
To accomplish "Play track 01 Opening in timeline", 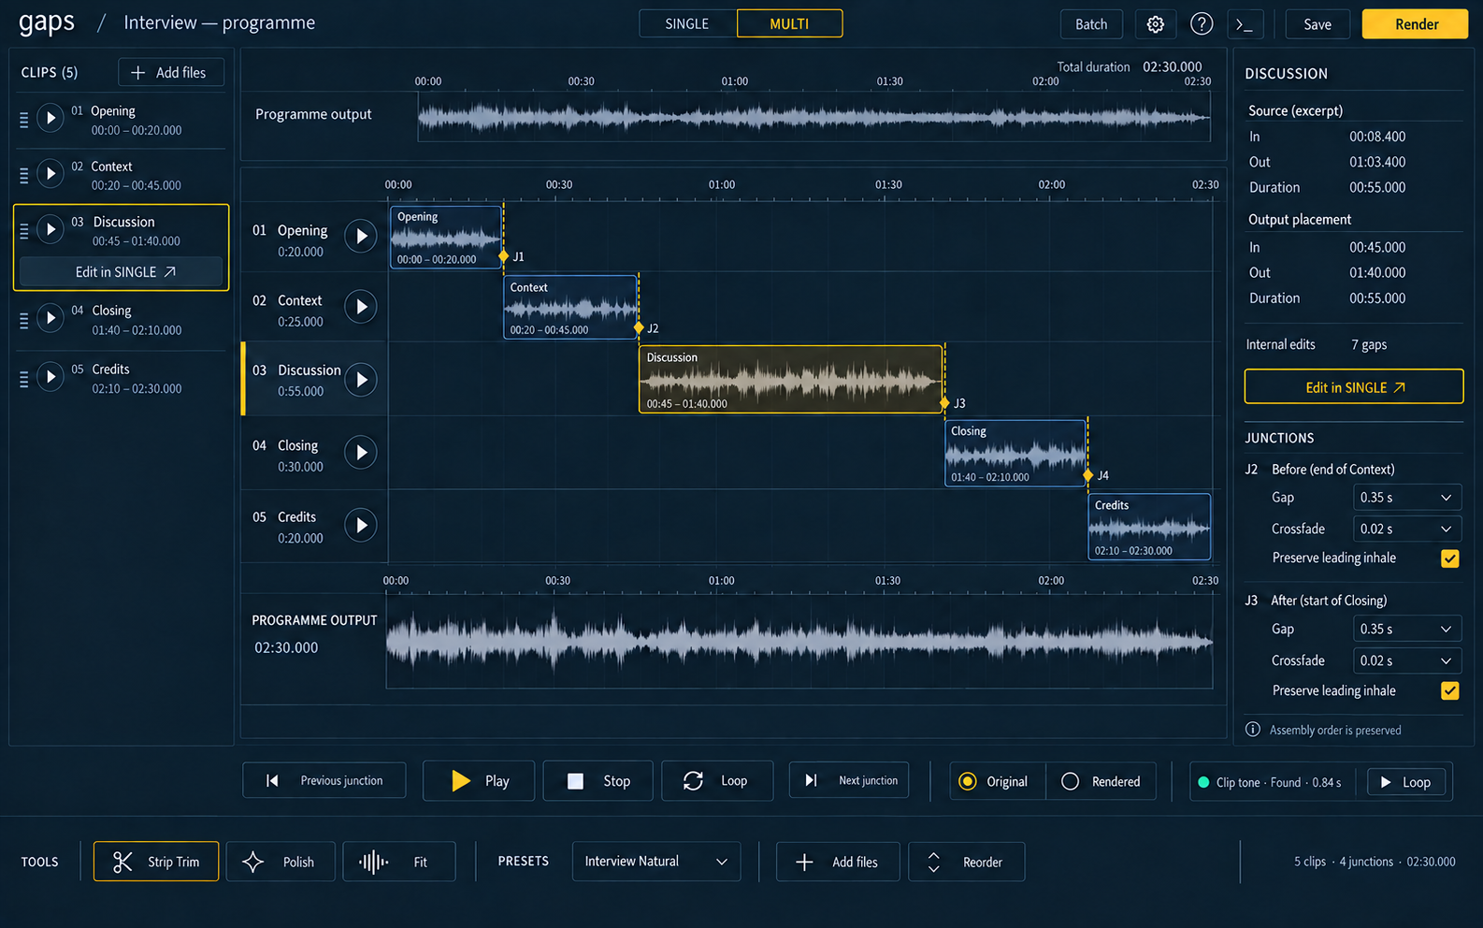I will pos(361,237).
